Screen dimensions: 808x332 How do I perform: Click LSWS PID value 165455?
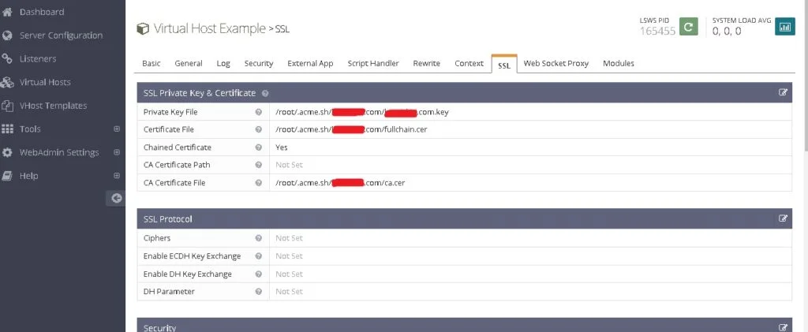(x=657, y=31)
